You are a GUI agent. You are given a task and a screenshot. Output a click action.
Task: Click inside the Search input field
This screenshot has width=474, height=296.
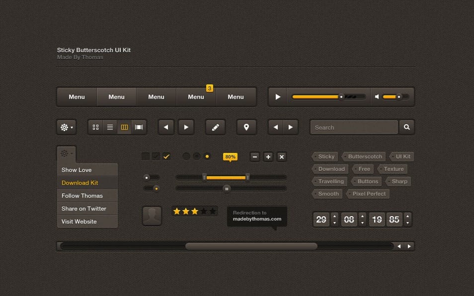click(353, 127)
